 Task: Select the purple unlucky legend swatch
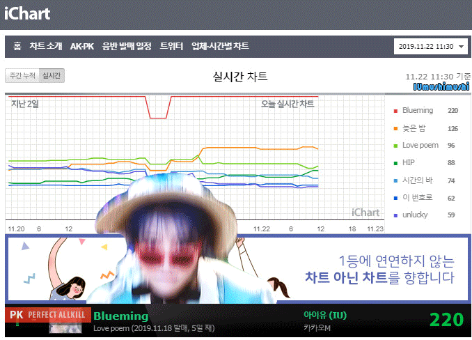click(395, 215)
